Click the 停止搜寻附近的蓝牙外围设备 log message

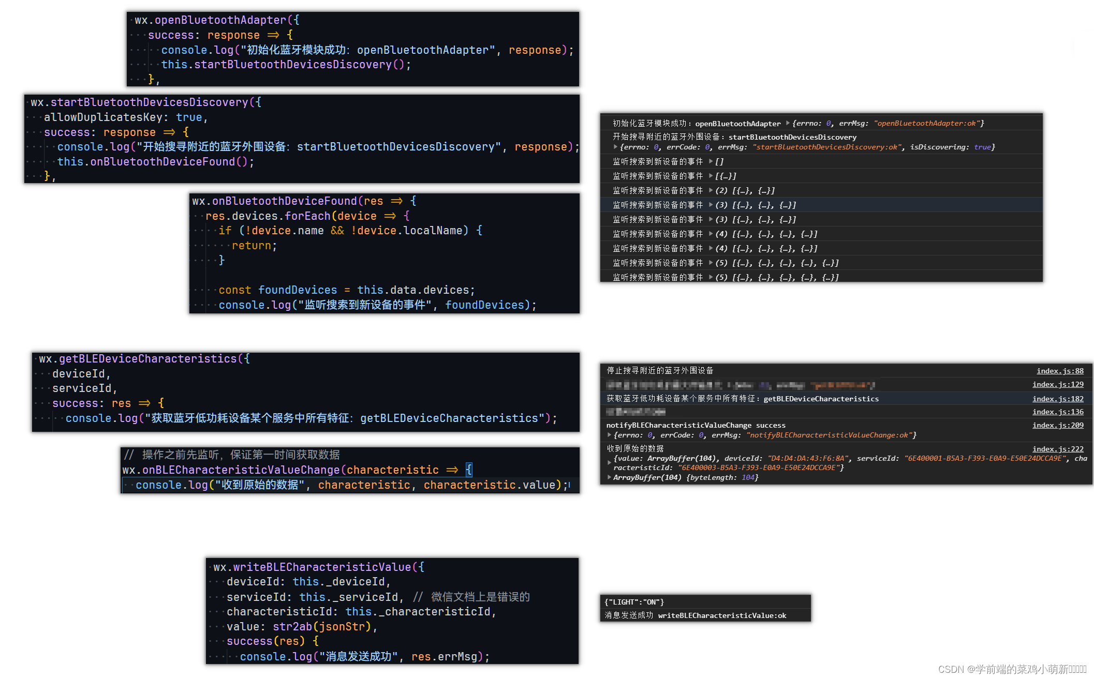(x=660, y=371)
